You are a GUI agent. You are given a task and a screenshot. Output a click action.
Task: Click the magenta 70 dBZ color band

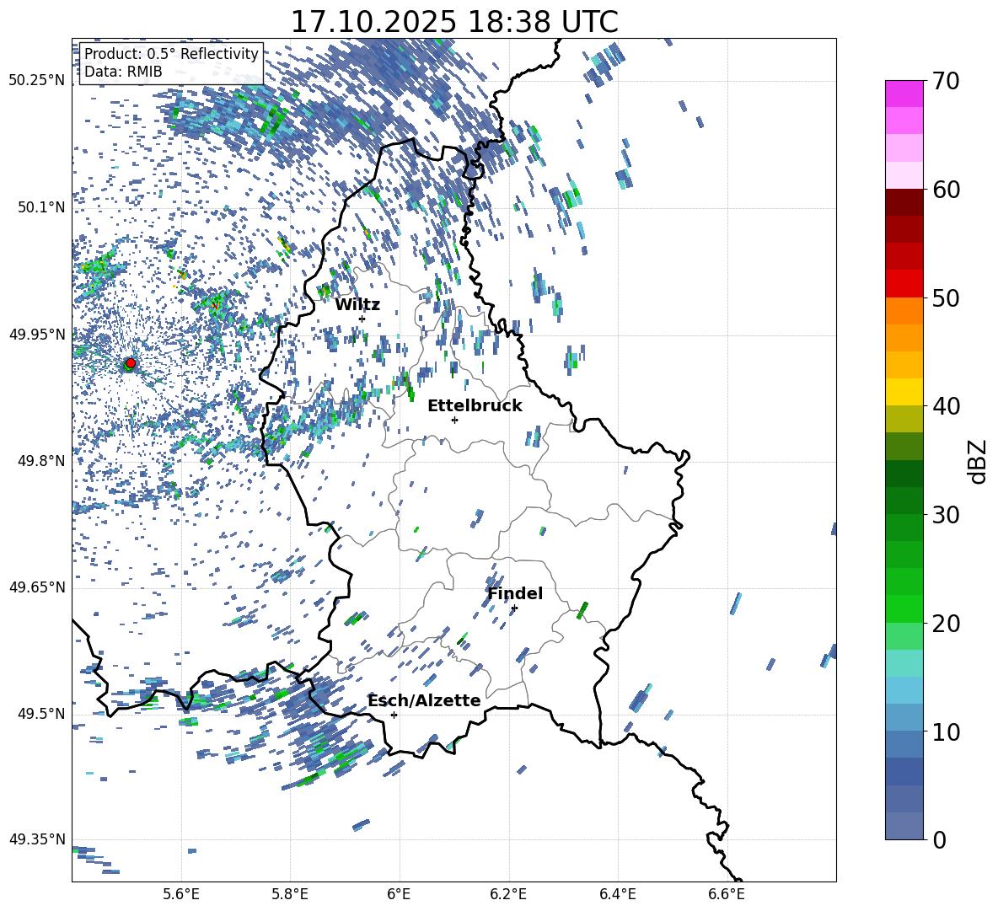(904, 94)
